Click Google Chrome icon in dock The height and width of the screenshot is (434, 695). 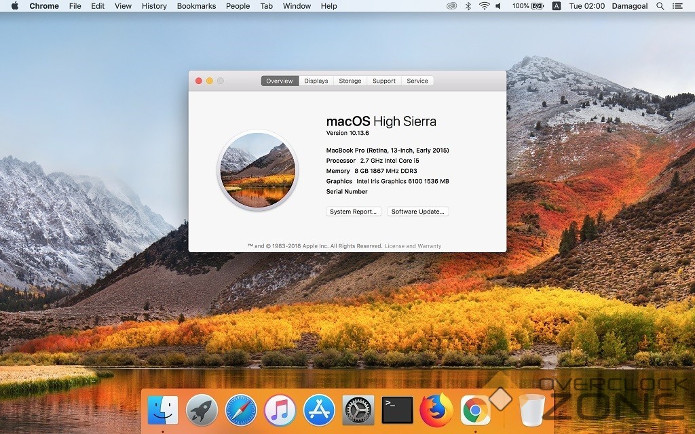(x=475, y=410)
